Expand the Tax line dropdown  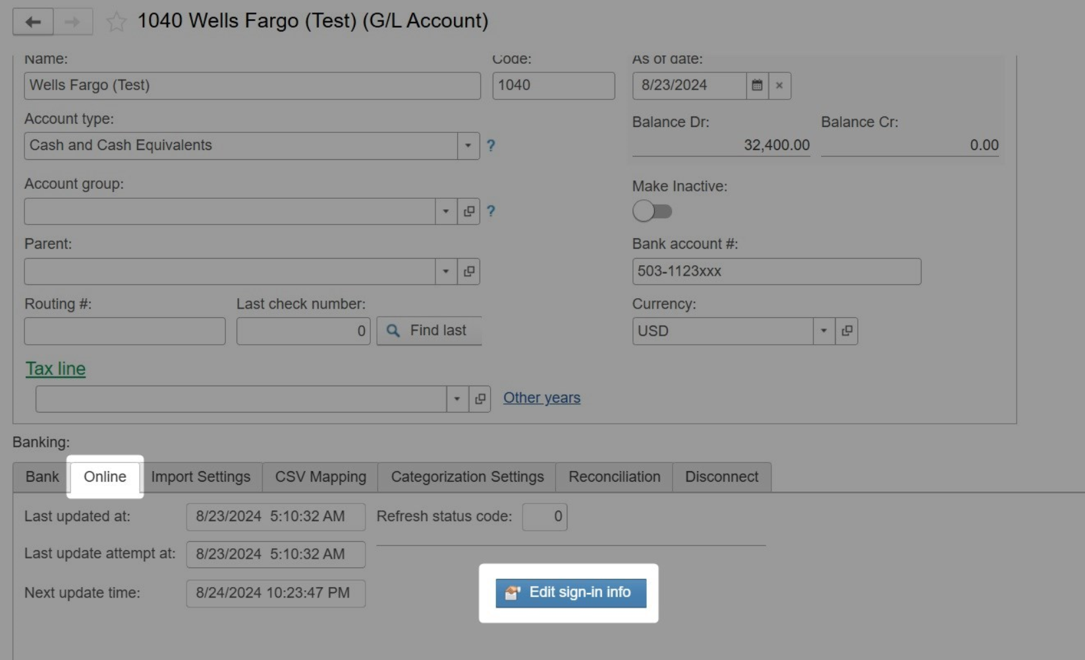(x=457, y=399)
